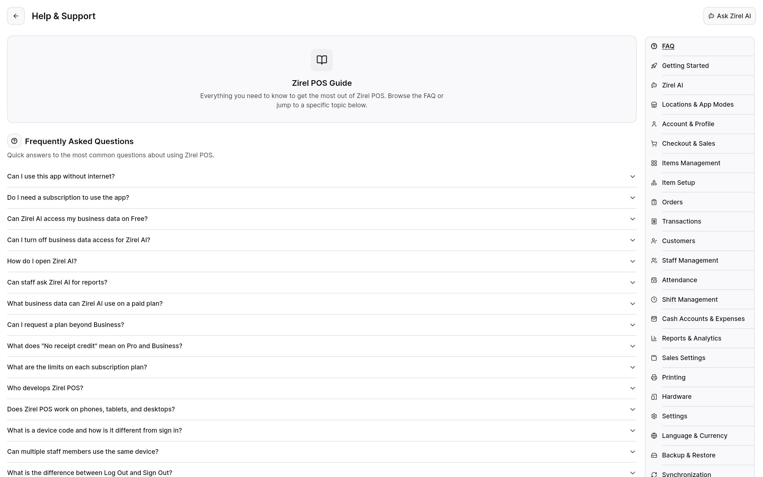The image size is (763, 477).
Task: Click the FAQ question mark sidebar icon
Action: [x=654, y=46]
